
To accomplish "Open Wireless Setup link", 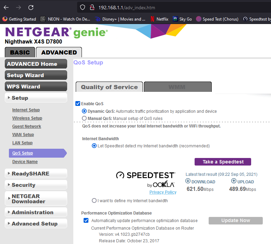I will 27,118.
